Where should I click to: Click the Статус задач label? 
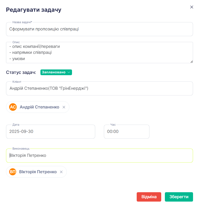click(x=21, y=72)
